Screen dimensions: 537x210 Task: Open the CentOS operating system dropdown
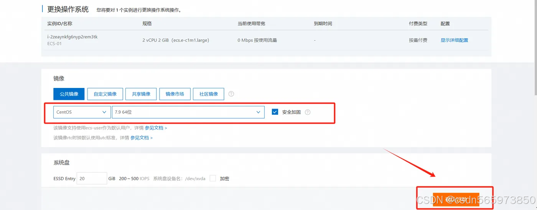(82, 112)
